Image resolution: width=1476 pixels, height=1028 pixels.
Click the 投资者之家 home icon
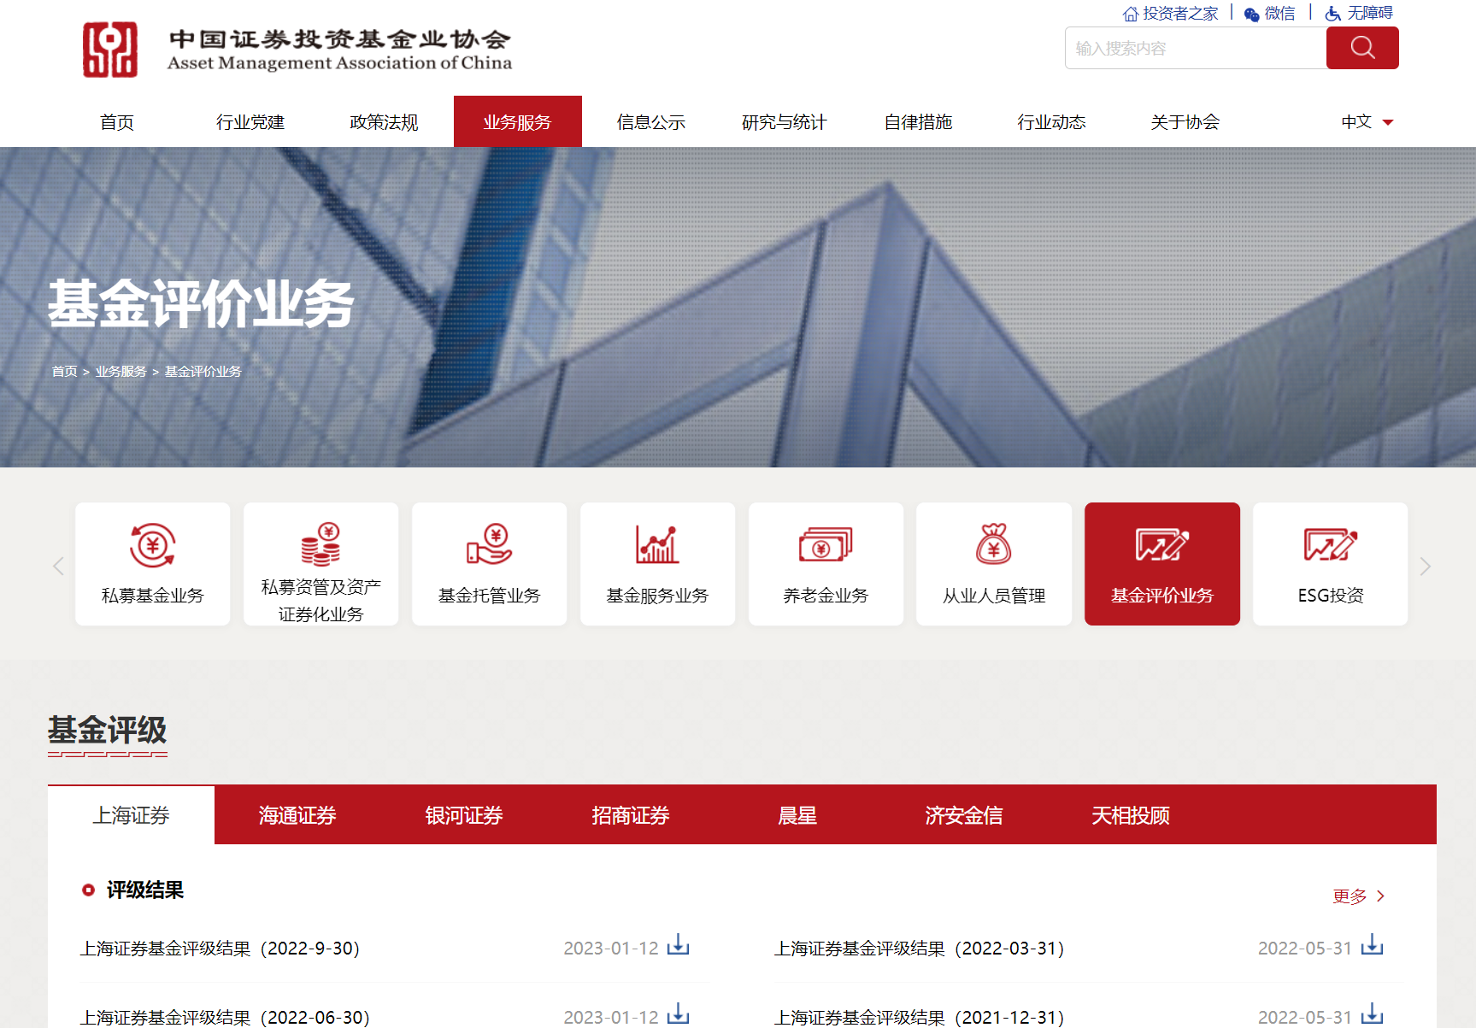tap(1131, 14)
